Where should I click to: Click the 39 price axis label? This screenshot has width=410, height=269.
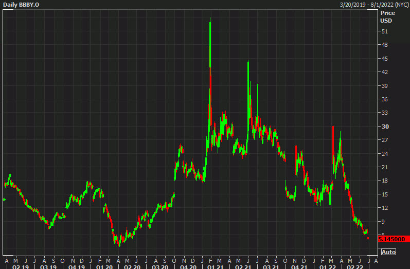pos(385,86)
